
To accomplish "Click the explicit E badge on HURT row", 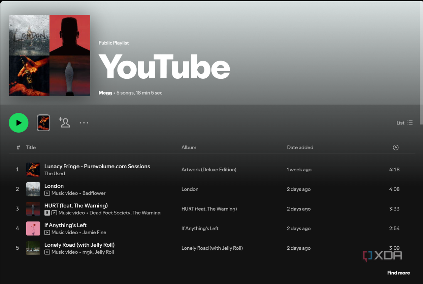I will 47,213.
